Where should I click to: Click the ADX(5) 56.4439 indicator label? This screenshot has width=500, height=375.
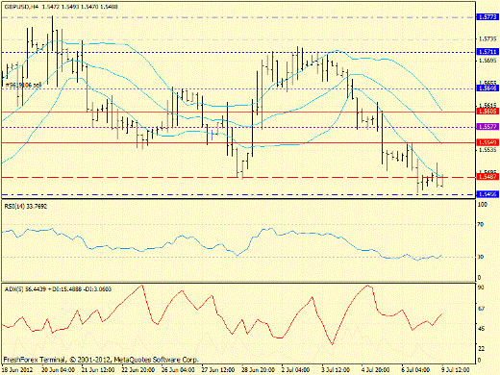(x=58, y=289)
